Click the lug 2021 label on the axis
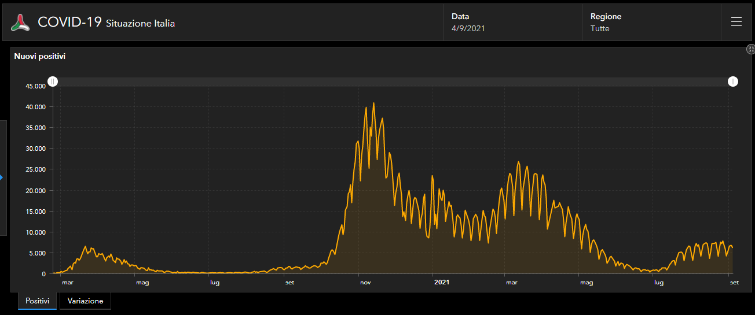This screenshot has width=755, height=315. (x=658, y=283)
